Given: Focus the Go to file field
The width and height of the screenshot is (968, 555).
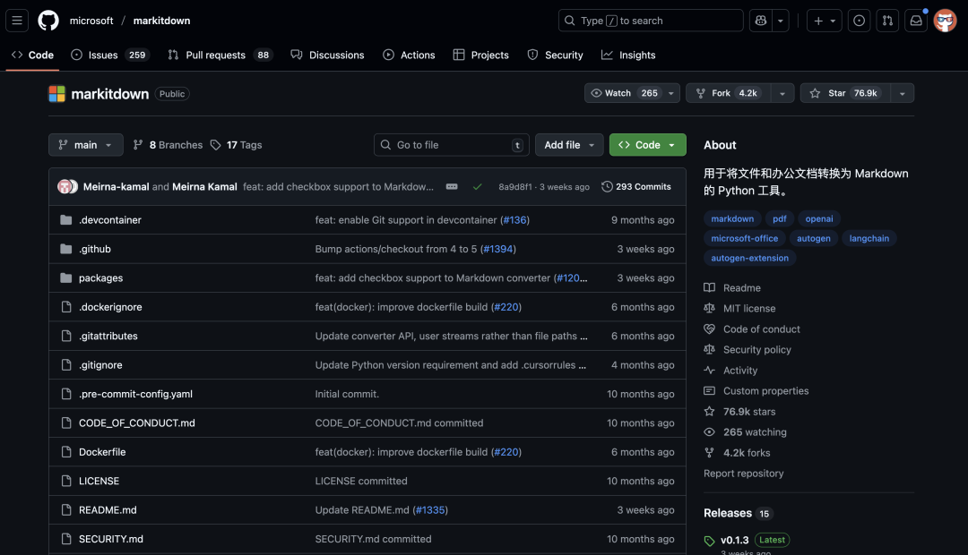Looking at the screenshot, I should click(451, 145).
